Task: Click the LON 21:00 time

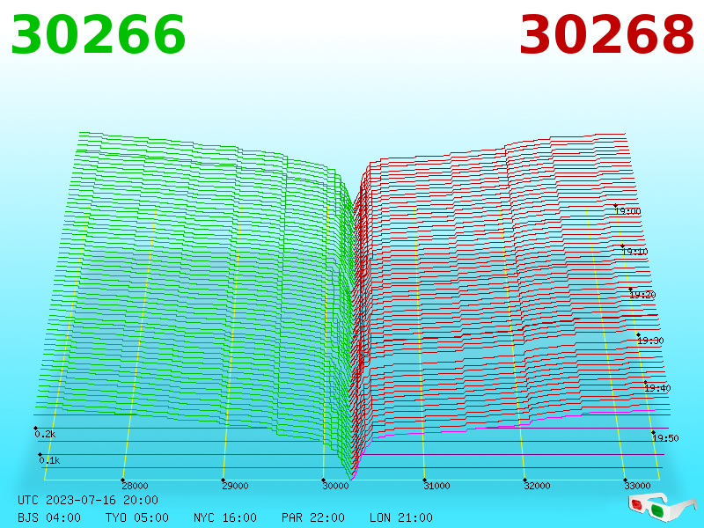Action: tap(401, 517)
